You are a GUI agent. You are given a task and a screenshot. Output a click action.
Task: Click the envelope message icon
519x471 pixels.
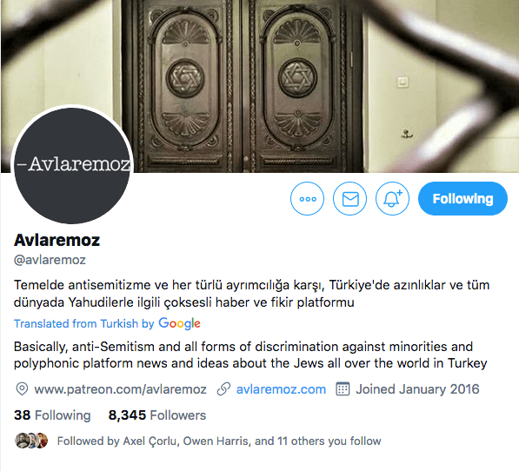(x=349, y=199)
